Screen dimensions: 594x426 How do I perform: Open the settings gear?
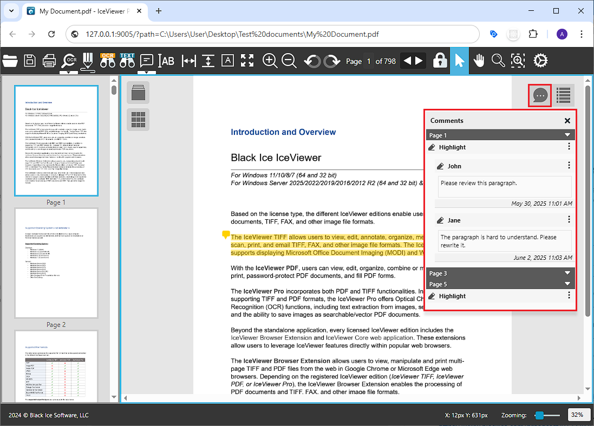pyautogui.click(x=540, y=61)
